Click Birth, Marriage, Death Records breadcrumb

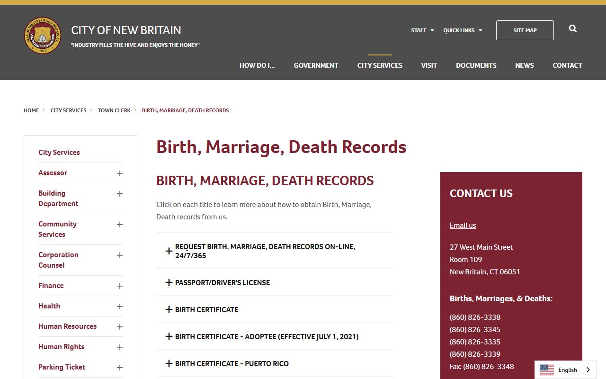186,110
